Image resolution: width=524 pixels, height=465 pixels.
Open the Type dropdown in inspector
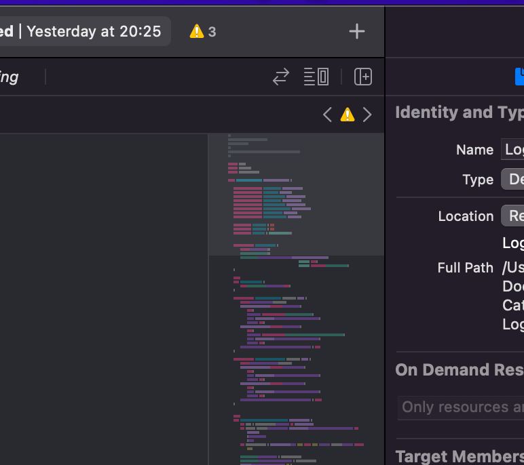click(x=513, y=180)
